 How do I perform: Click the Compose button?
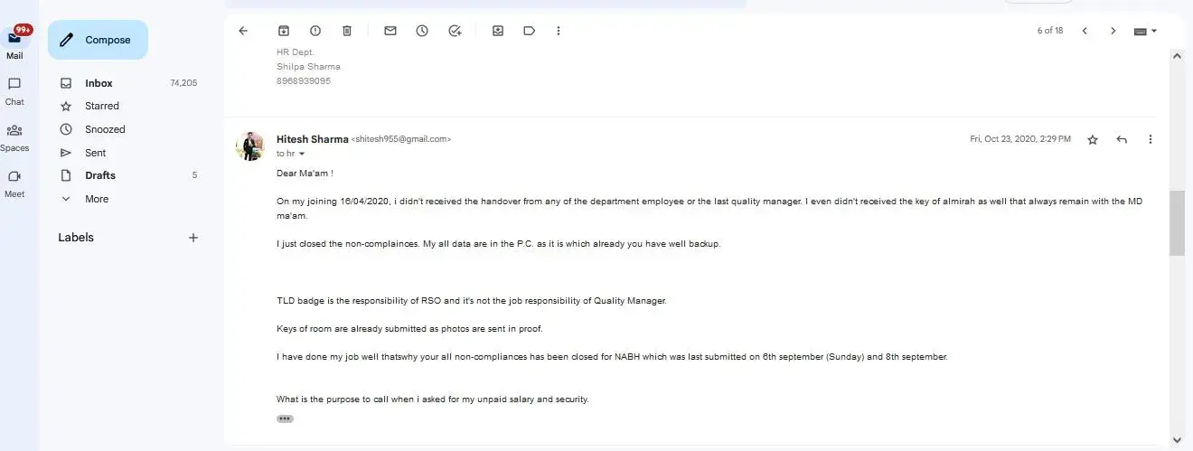coord(98,40)
